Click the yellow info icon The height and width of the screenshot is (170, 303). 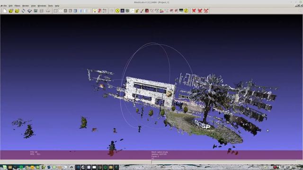pyautogui.click(x=186, y=11)
